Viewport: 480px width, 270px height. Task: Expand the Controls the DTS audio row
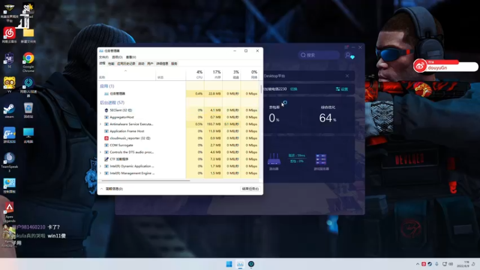100,152
